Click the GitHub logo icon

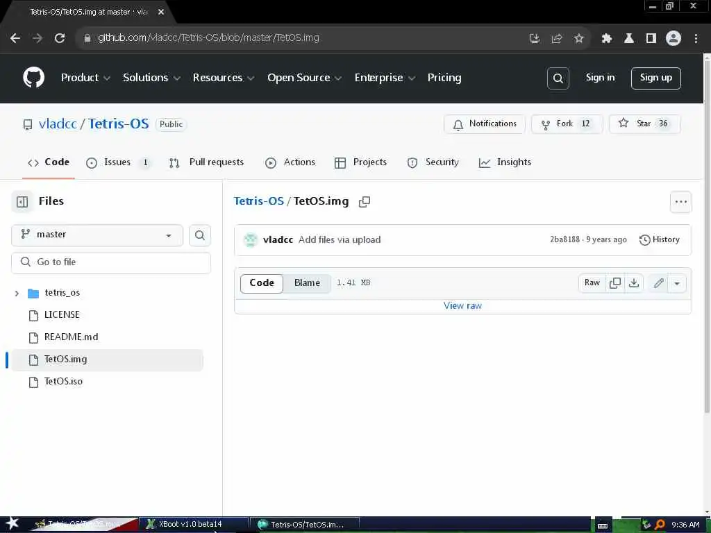click(33, 78)
